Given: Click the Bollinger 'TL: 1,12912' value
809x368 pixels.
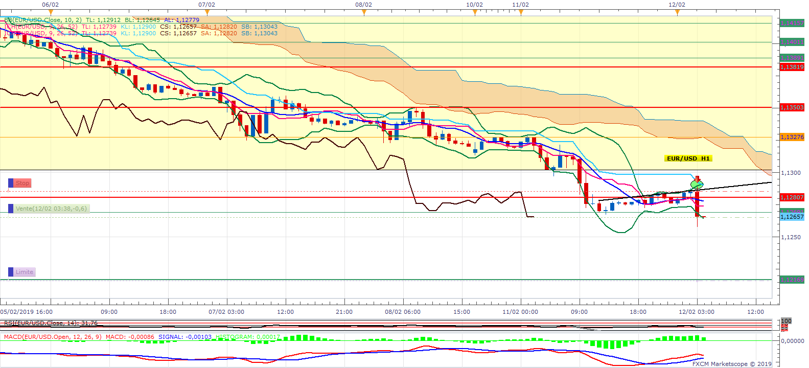Looking at the screenshot, I should (103, 20).
